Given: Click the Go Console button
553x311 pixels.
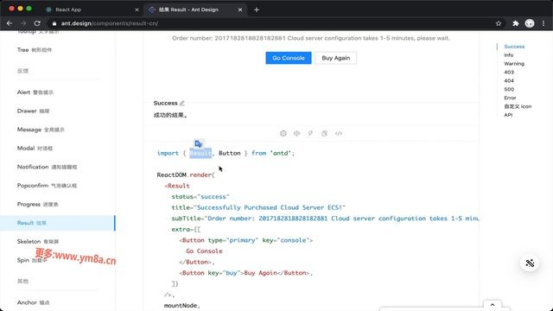Looking at the screenshot, I should [289, 58].
